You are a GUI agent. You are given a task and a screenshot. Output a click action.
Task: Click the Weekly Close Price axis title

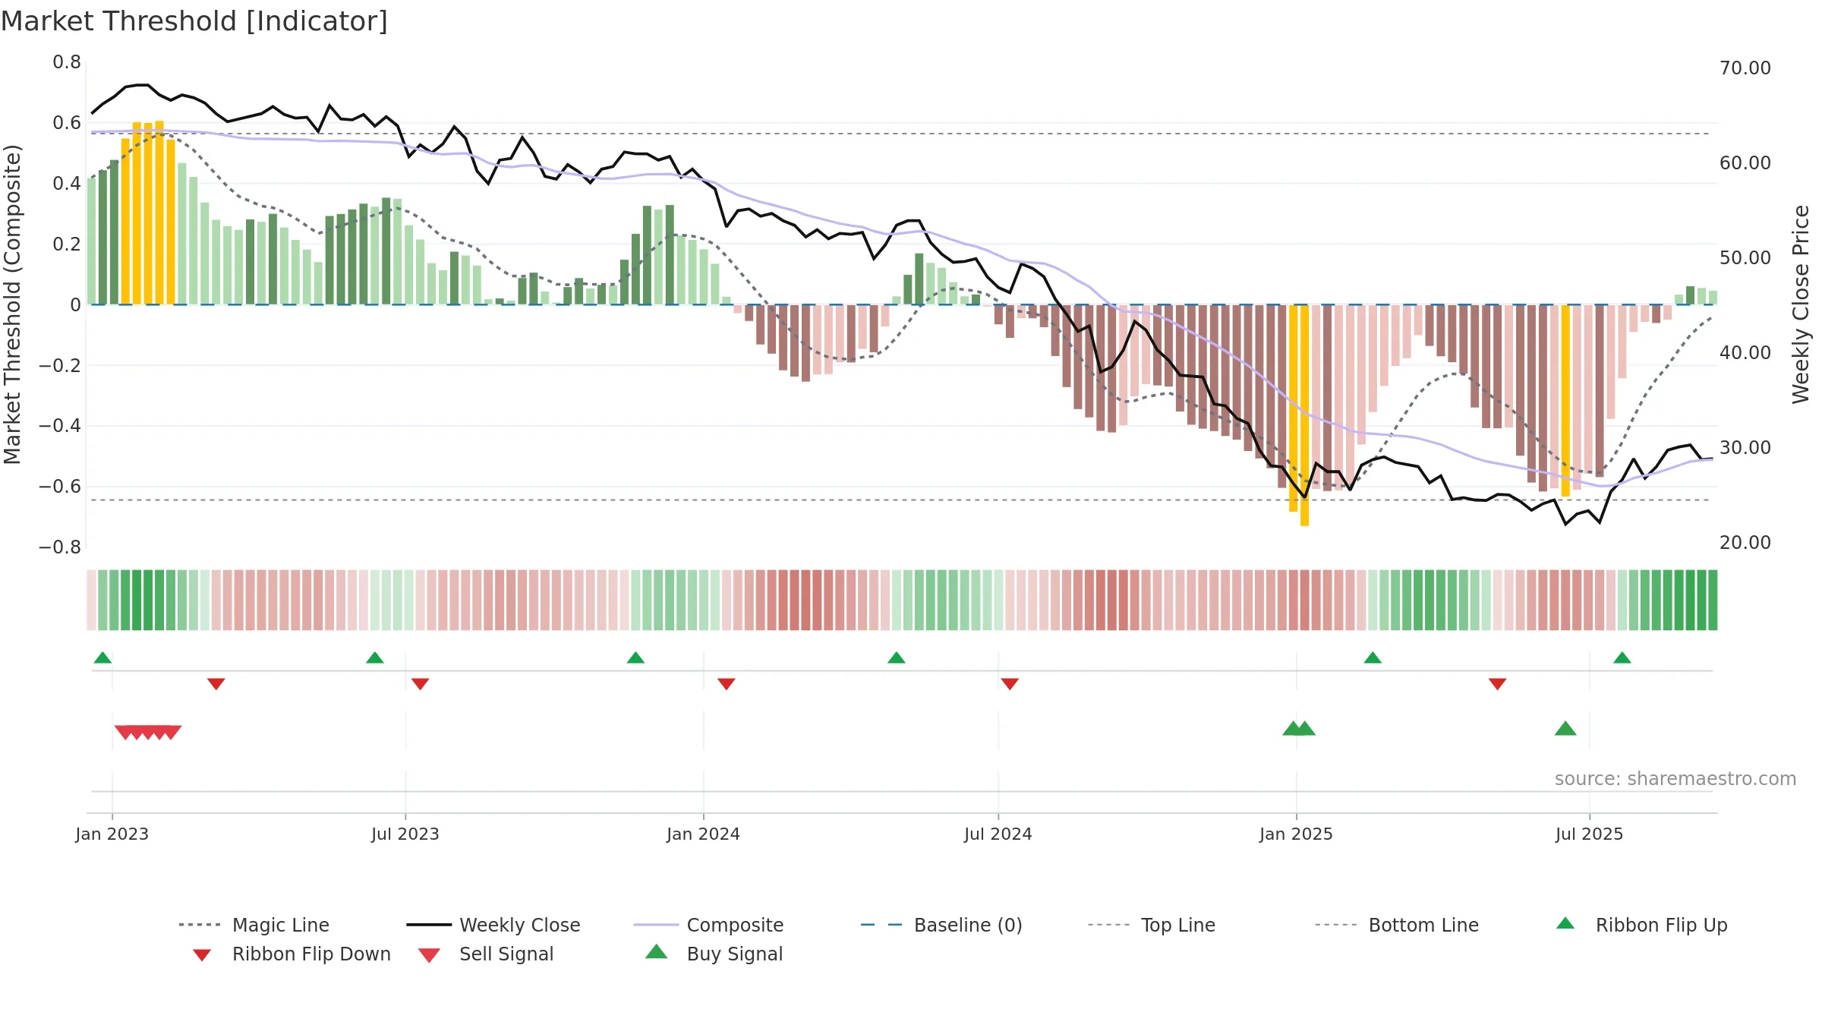coord(1801,304)
